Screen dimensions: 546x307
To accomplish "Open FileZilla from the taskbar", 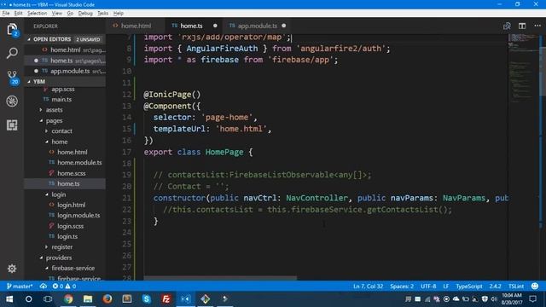I will point(166,298).
